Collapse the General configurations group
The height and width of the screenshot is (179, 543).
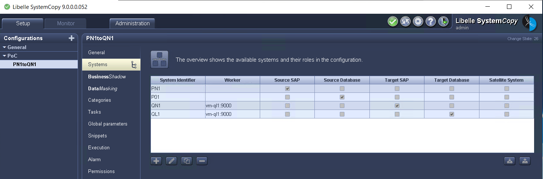4,47
